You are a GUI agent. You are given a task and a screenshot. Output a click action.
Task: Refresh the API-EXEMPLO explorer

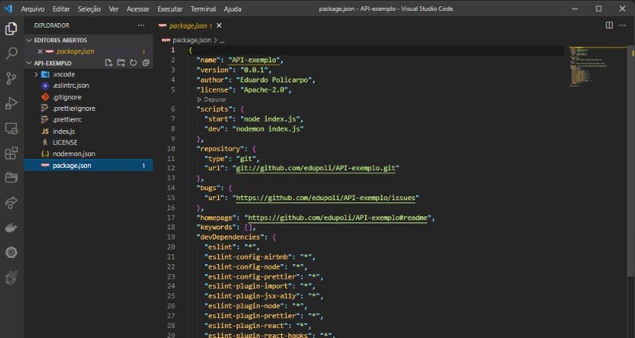[x=133, y=62]
